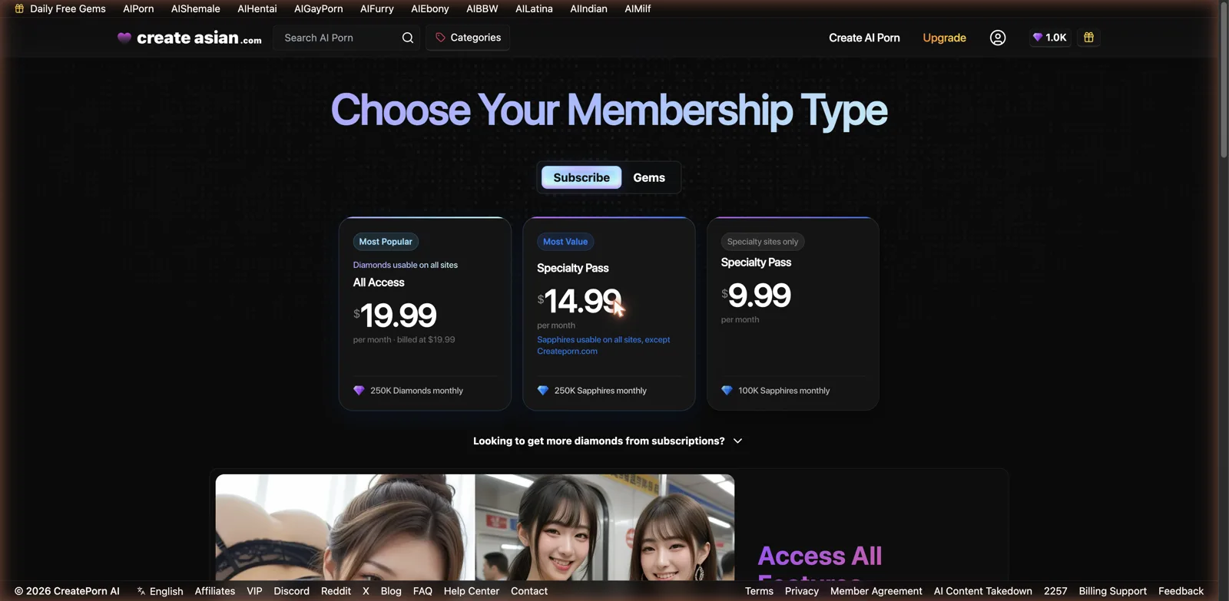The image size is (1229, 601).
Task: Select the $19.99 All Access plan card
Action: pos(425,313)
